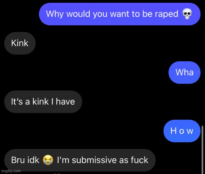This screenshot has height=174, width=205.
Task: Click the word 'have' in the gray bubble
Action: click(x=65, y=102)
